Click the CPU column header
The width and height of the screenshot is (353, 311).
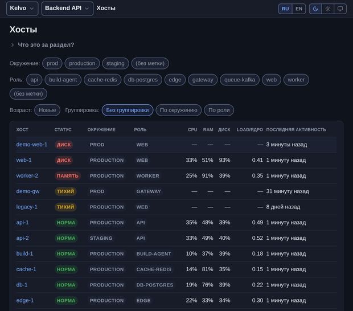(192, 130)
